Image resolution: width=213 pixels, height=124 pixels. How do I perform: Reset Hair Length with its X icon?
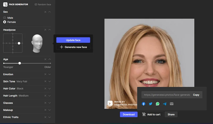[45, 96]
